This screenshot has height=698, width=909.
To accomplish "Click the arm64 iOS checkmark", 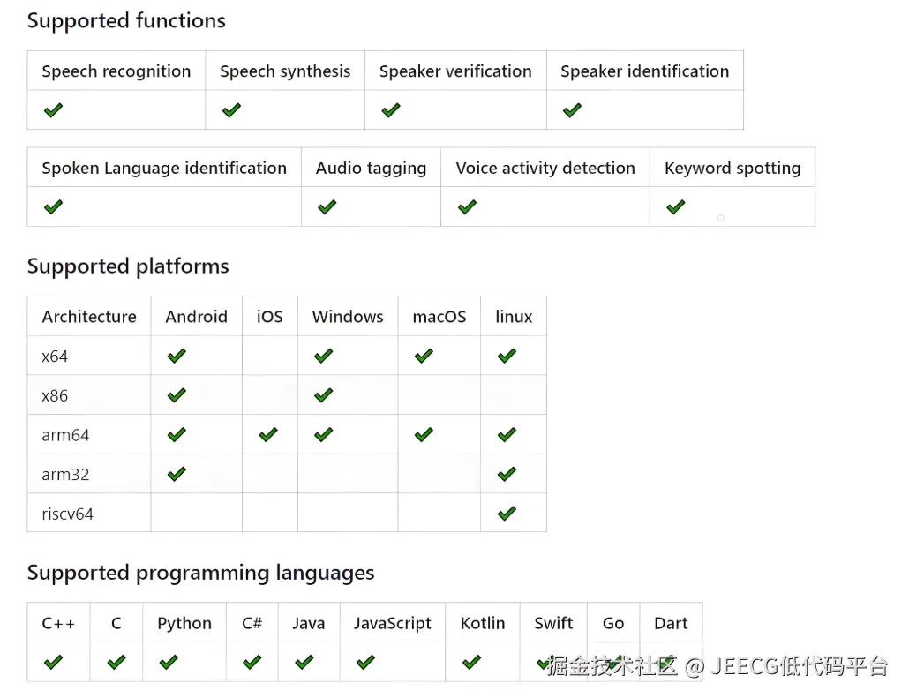I will point(268,435).
